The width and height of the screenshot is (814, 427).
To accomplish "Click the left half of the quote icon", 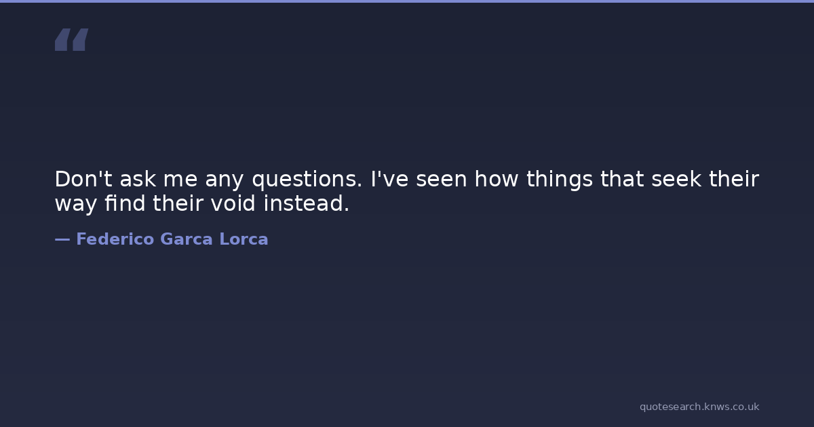I will (62, 39).
